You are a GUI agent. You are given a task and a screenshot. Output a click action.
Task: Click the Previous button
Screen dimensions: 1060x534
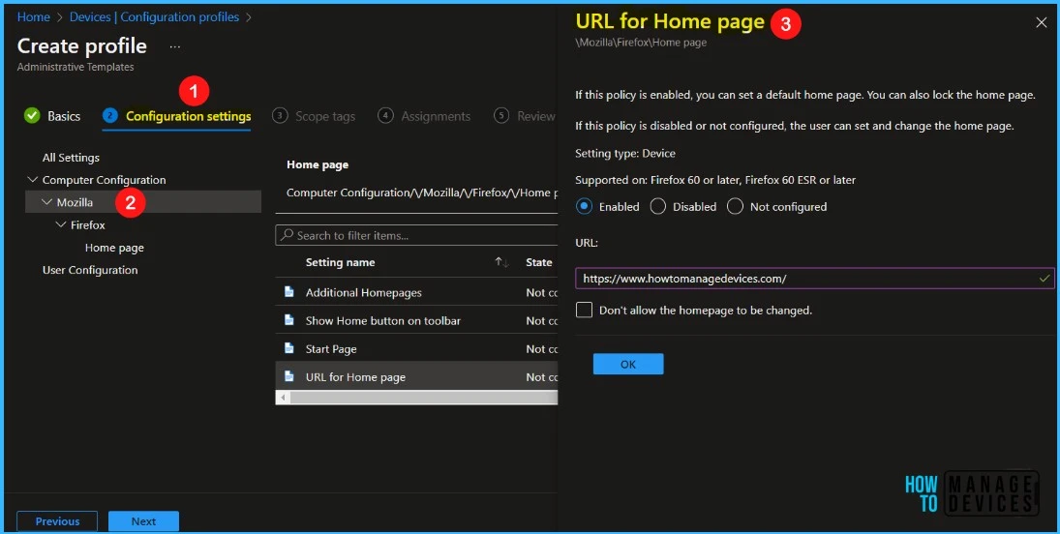click(x=57, y=521)
